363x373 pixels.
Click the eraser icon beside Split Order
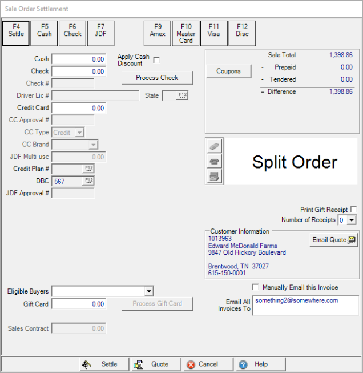(214, 146)
